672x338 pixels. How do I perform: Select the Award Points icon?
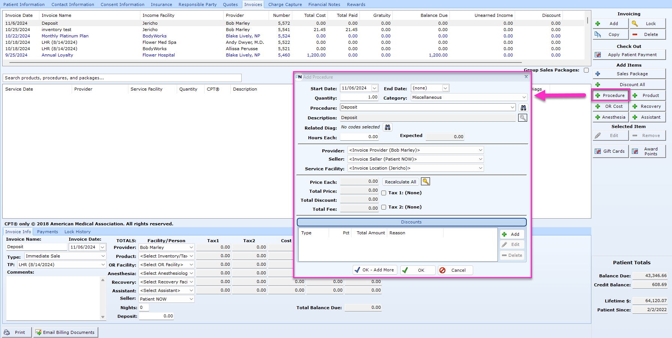pos(635,151)
